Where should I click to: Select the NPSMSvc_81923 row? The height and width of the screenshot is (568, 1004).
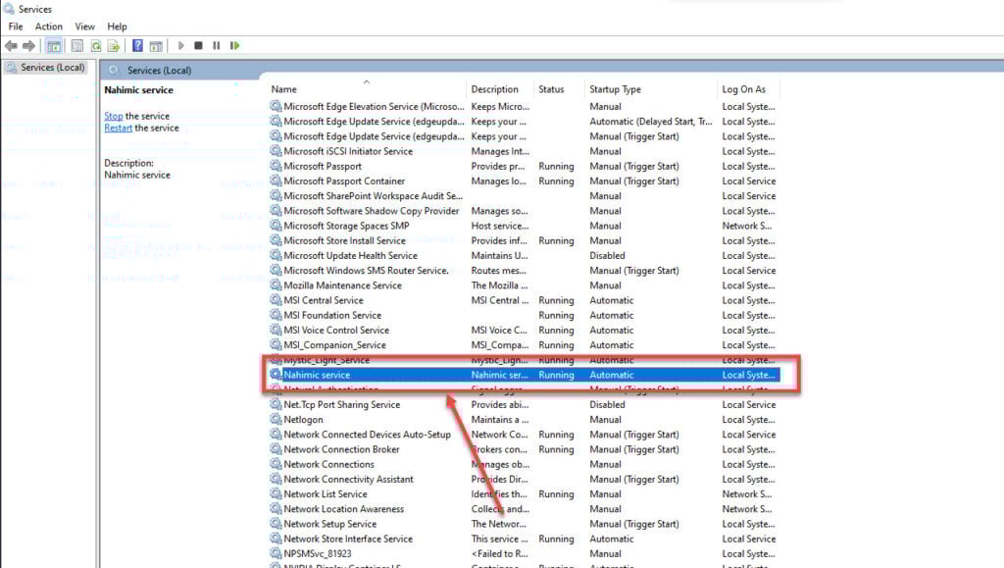pos(524,553)
